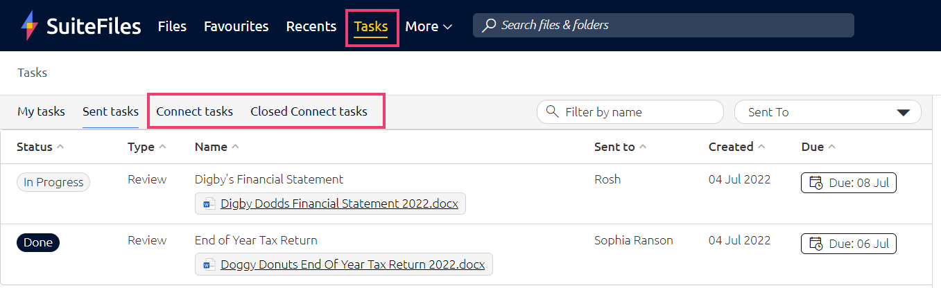
Task: Open the Tasks navigation item
Action: coord(371,26)
